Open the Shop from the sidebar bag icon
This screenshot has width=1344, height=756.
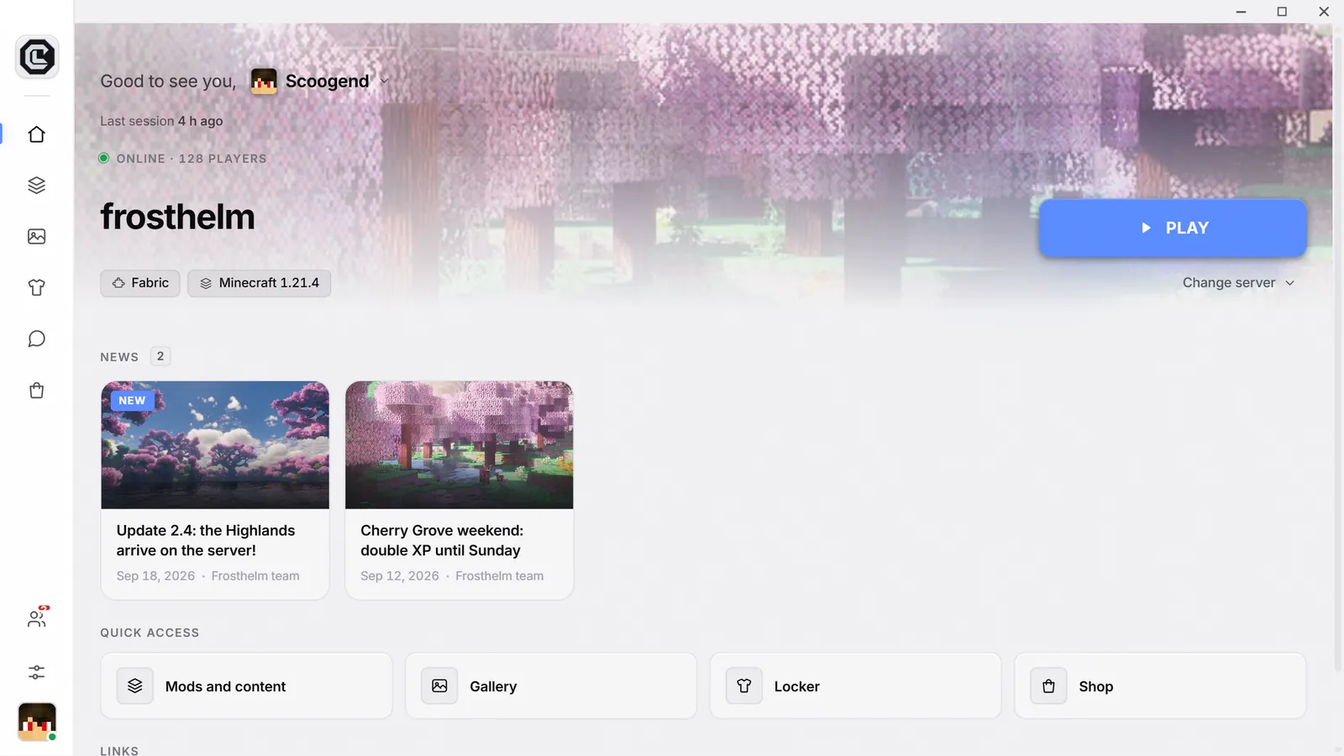37,391
